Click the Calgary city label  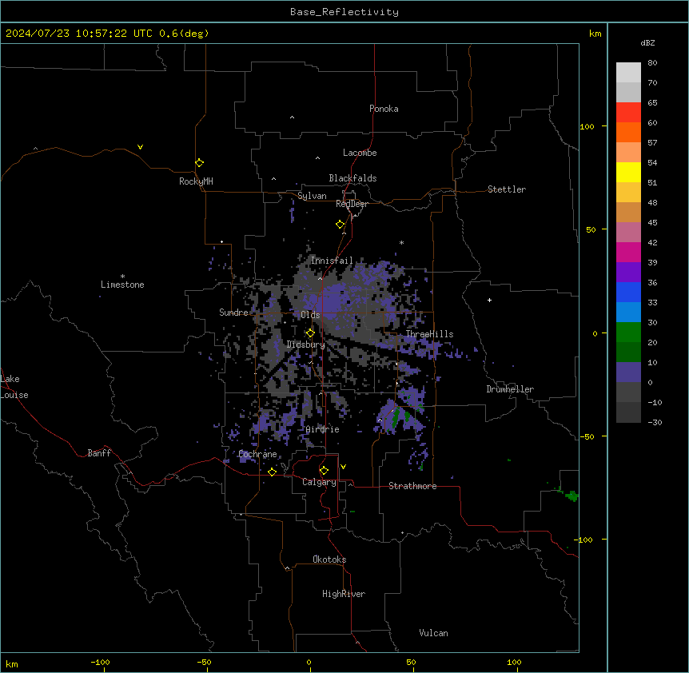(320, 482)
